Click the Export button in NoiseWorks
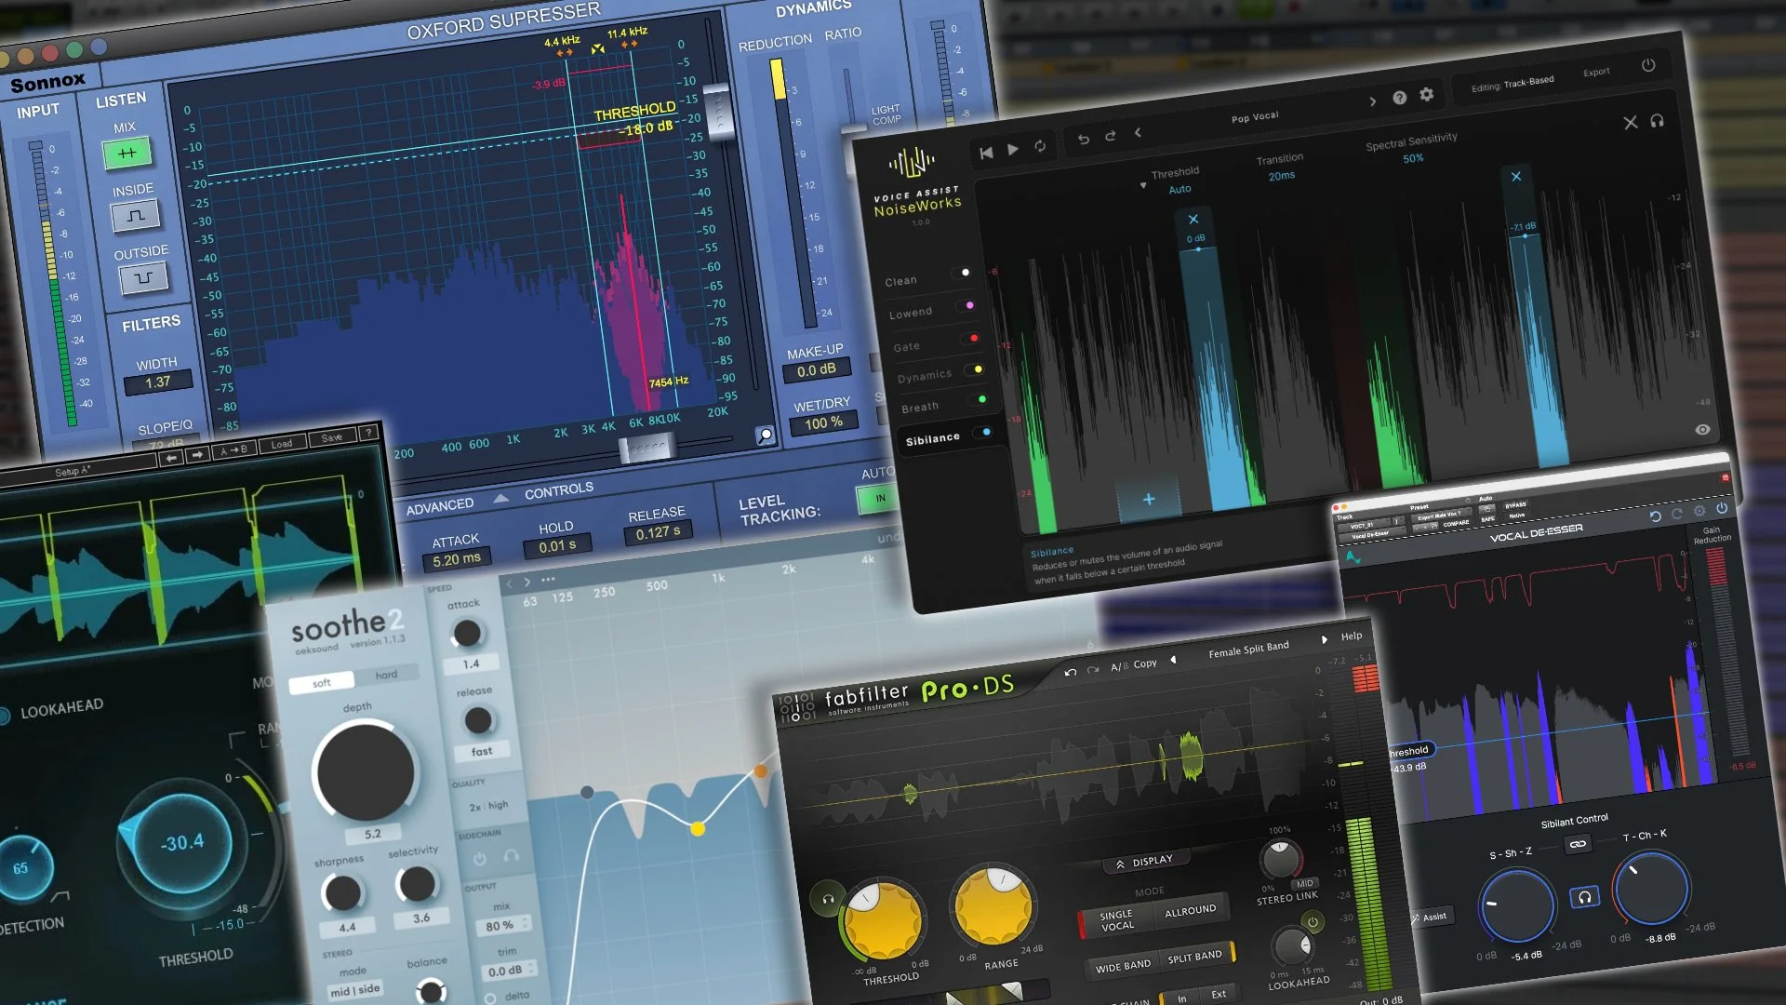The image size is (1786, 1005). point(1596,72)
